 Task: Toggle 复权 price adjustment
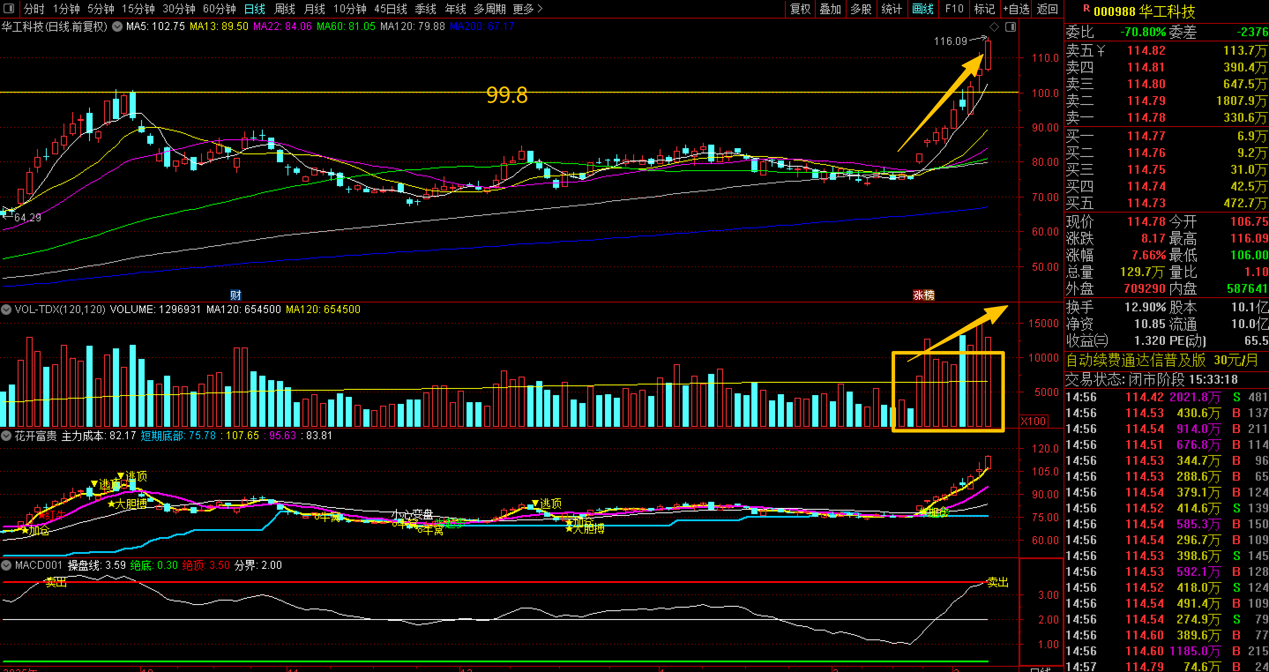(800, 9)
